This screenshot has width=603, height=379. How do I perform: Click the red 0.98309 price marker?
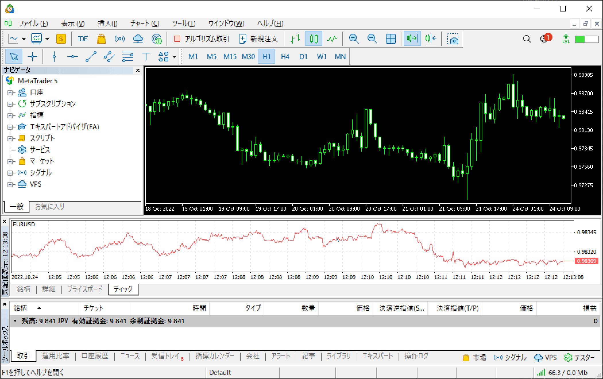[587, 261]
